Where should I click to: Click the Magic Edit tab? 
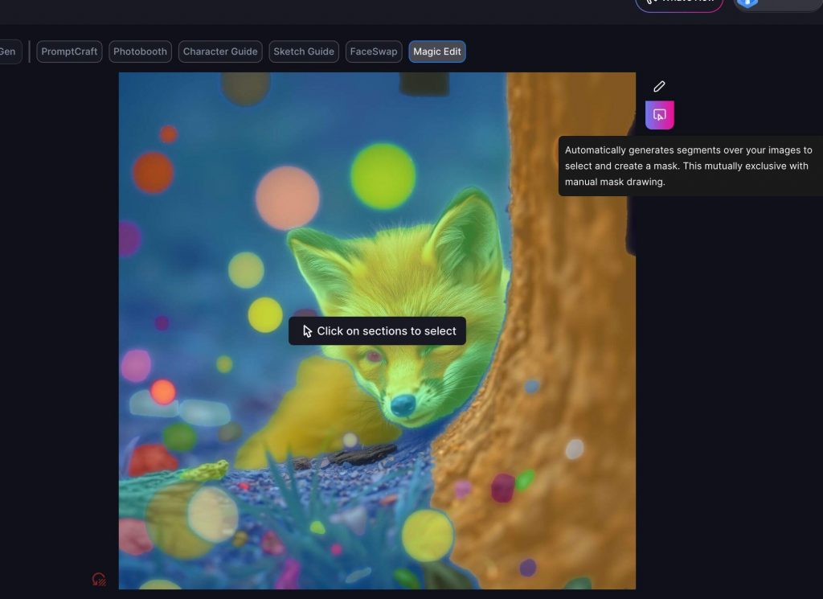coord(437,51)
